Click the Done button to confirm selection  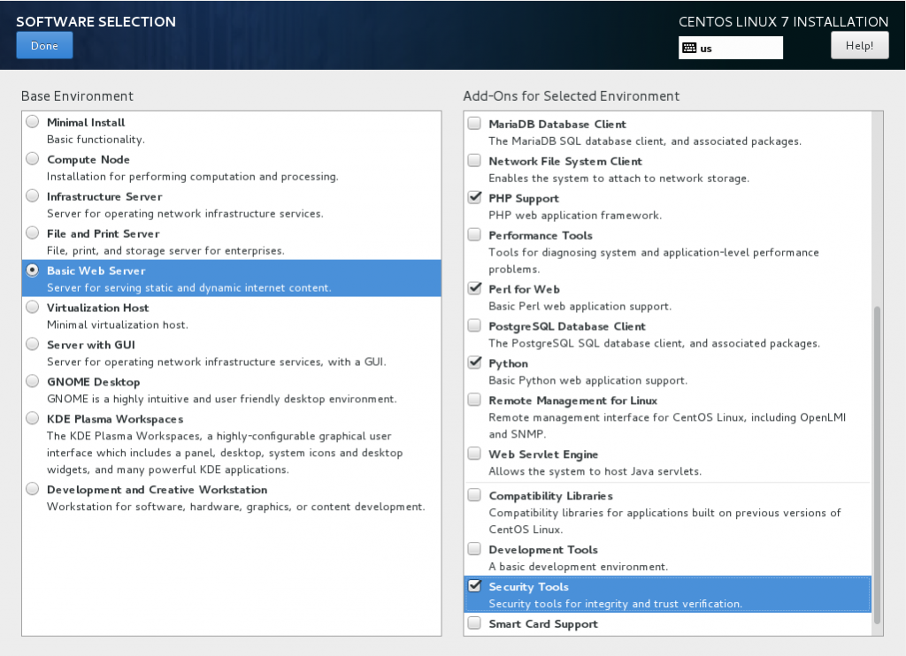44,44
